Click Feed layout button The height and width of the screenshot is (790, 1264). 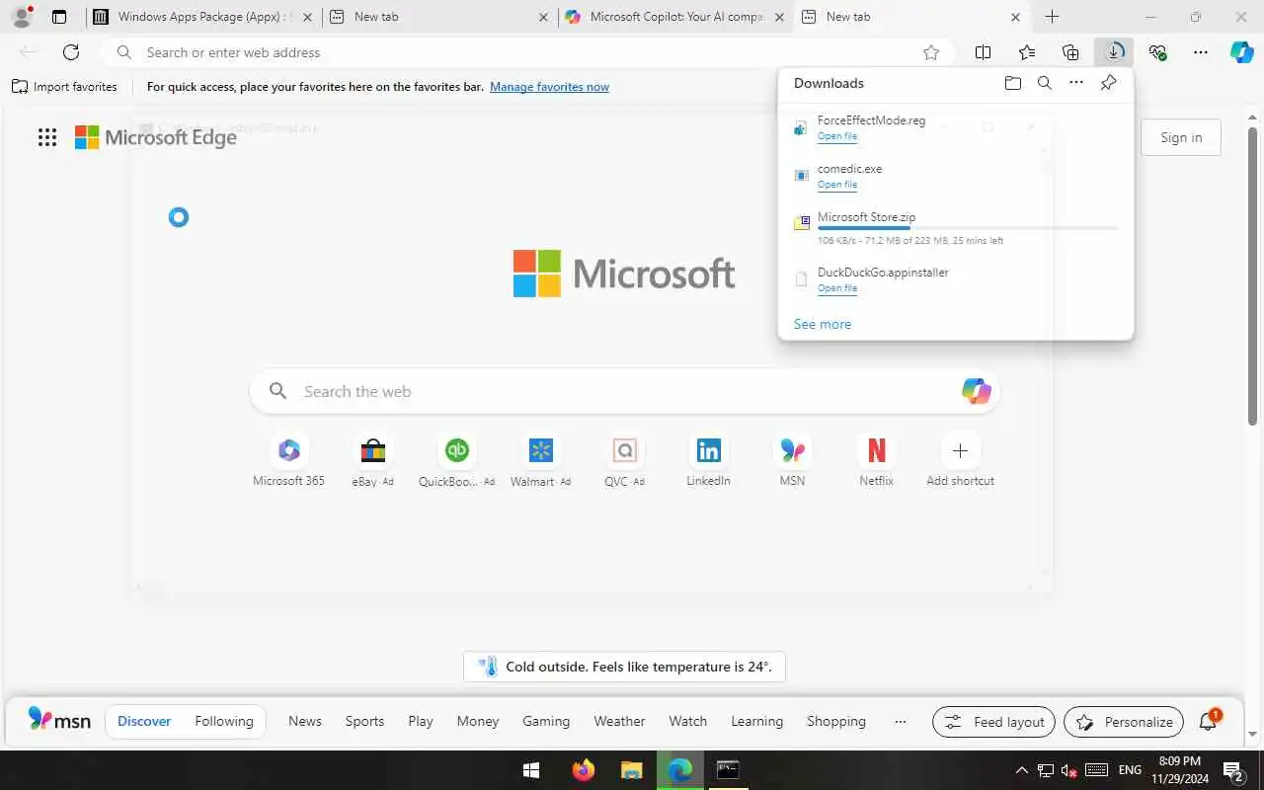pos(993,722)
